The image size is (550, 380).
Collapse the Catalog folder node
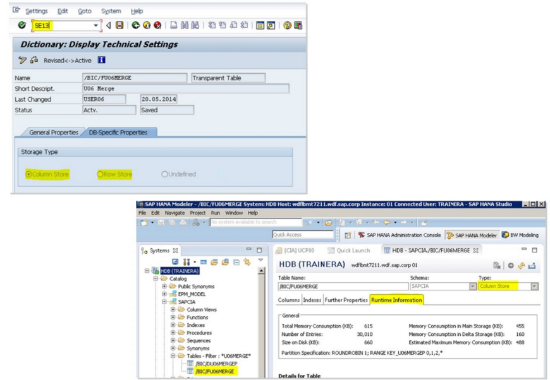click(x=156, y=278)
